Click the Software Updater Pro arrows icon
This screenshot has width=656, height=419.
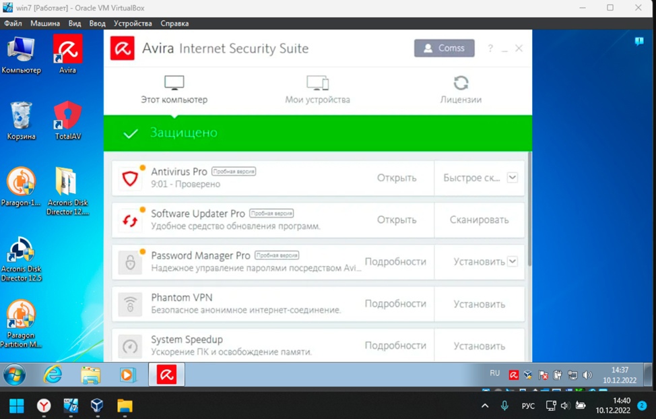pos(130,220)
